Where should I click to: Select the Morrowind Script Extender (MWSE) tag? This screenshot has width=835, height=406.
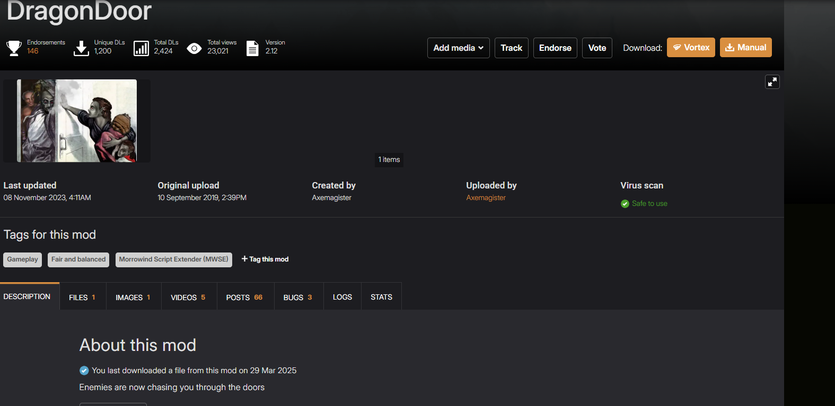pos(173,259)
